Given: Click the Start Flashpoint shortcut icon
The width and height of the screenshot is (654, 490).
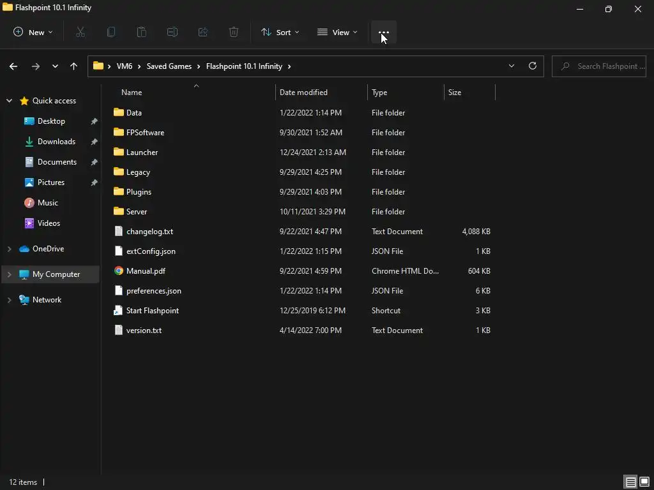Looking at the screenshot, I should 118,311.
